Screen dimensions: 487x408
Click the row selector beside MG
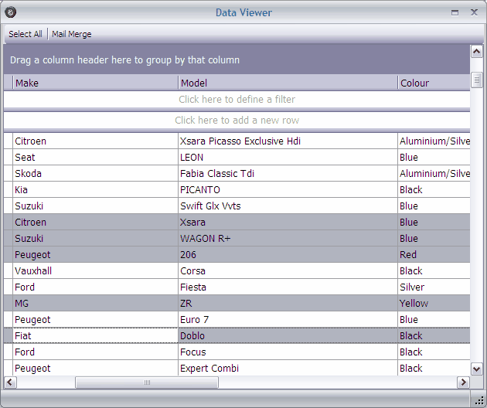point(9,303)
